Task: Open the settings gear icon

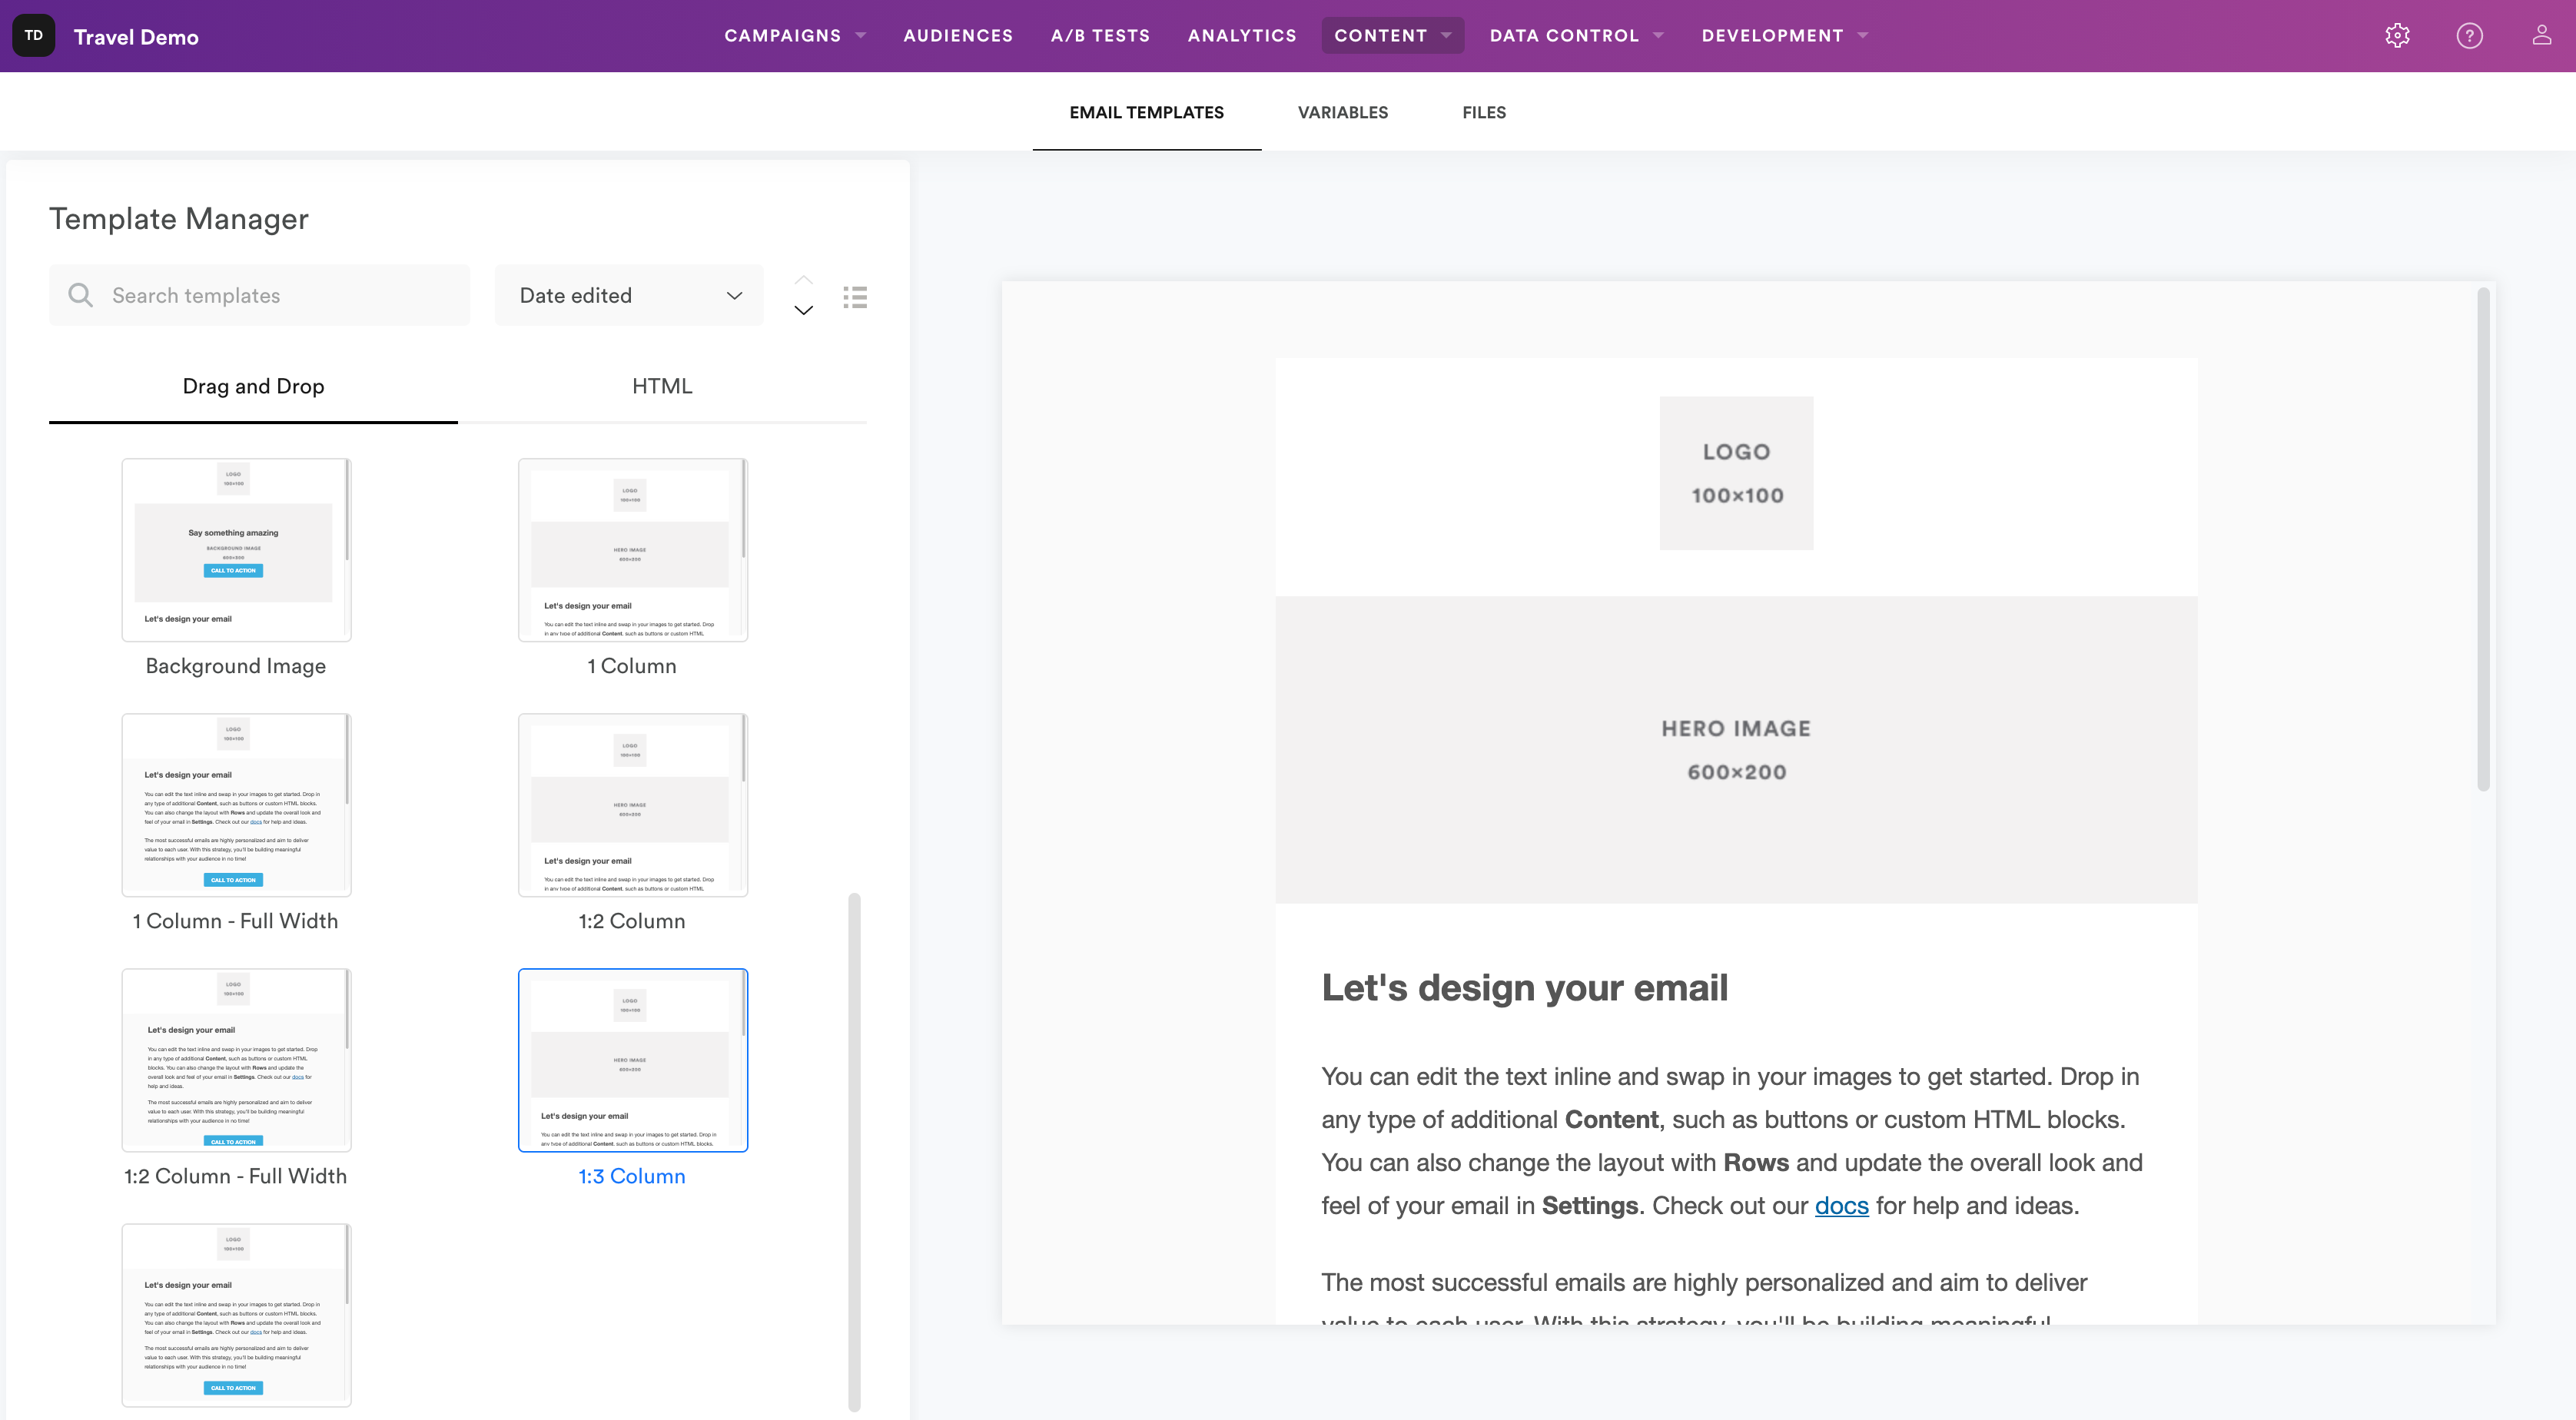Action: [2397, 36]
